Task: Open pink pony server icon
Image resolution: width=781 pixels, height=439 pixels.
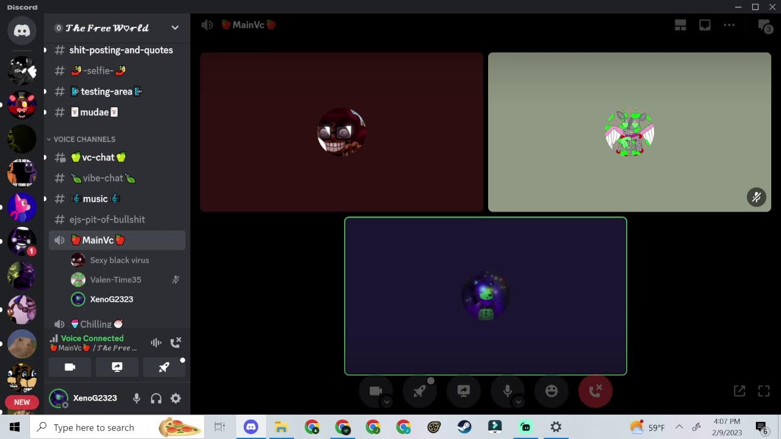Action: (x=22, y=207)
